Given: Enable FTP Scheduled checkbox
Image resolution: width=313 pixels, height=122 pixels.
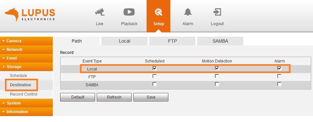Looking at the screenshot, I should point(155,76).
